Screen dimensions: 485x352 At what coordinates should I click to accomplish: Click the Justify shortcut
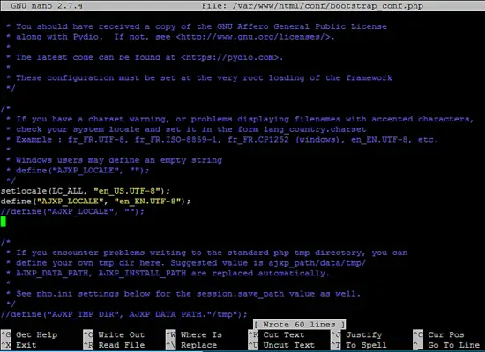pyautogui.click(x=356, y=334)
